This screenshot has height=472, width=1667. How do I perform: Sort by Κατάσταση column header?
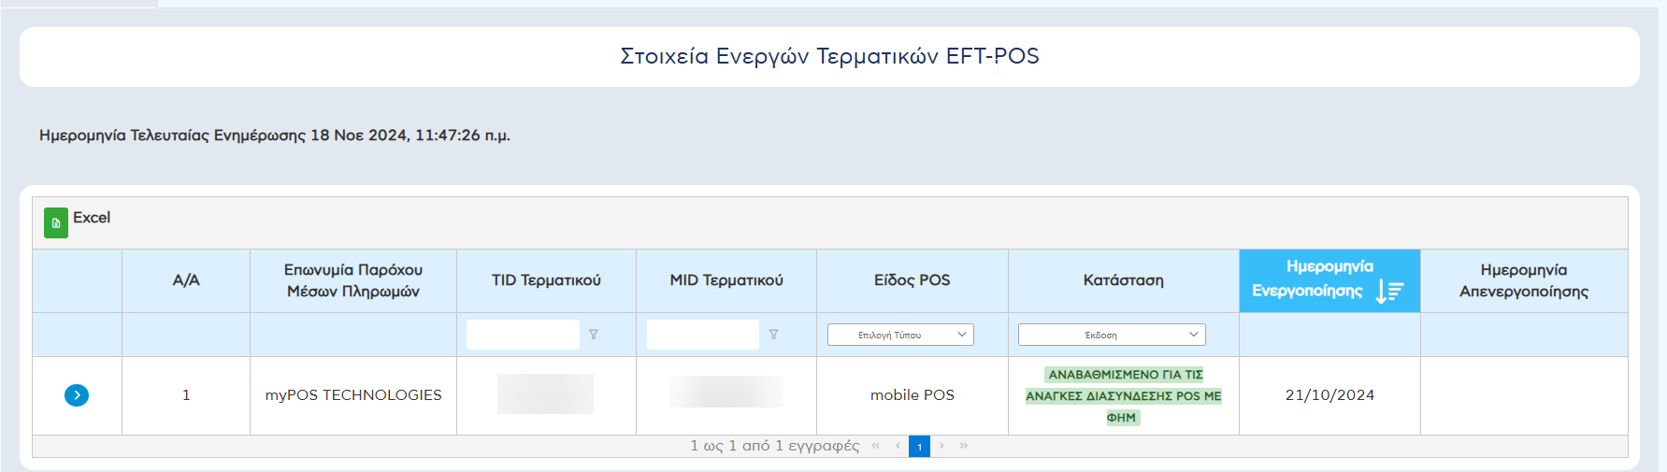tap(1123, 280)
